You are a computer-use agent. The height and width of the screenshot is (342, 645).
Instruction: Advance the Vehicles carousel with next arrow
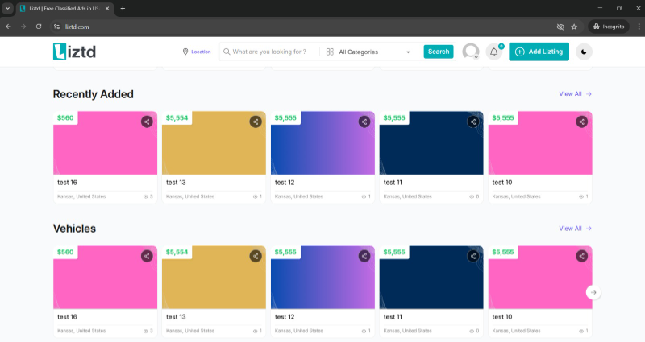pyautogui.click(x=593, y=292)
